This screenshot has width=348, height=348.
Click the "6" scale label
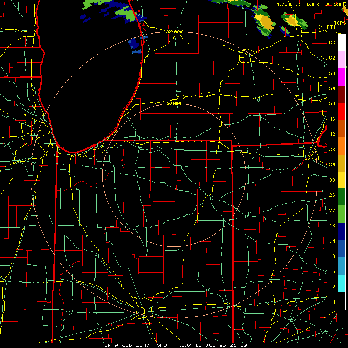click(x=333, y=271)
